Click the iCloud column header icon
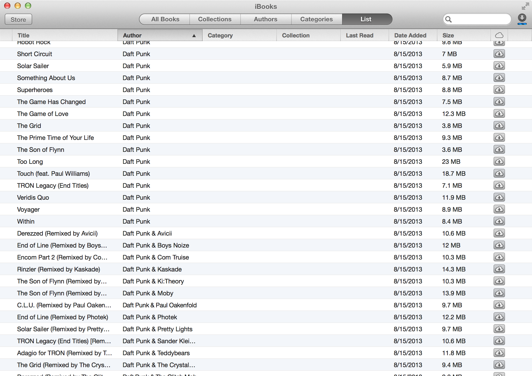The width and height of the screenshot is (532, 376). click(x=499, y=35)
